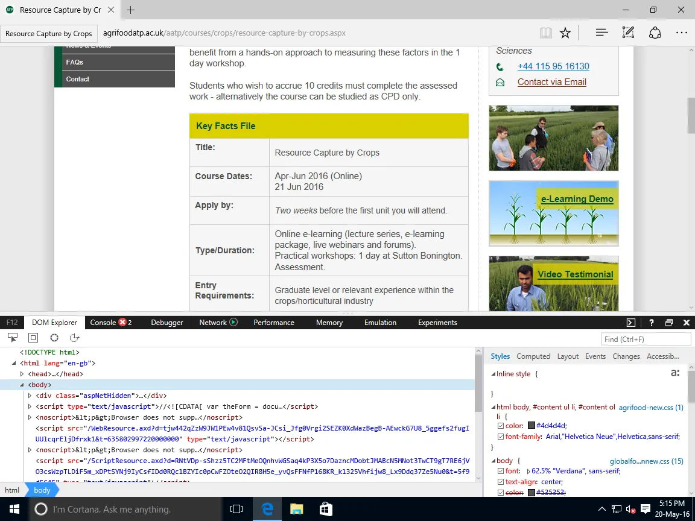
Task: Launch Windows Store from taskbar
Action: pyautogui.click(x=326, y=509)
